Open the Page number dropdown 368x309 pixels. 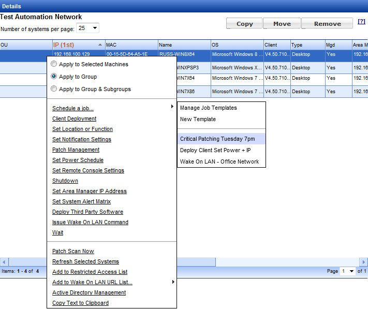(x=347, y=271)
